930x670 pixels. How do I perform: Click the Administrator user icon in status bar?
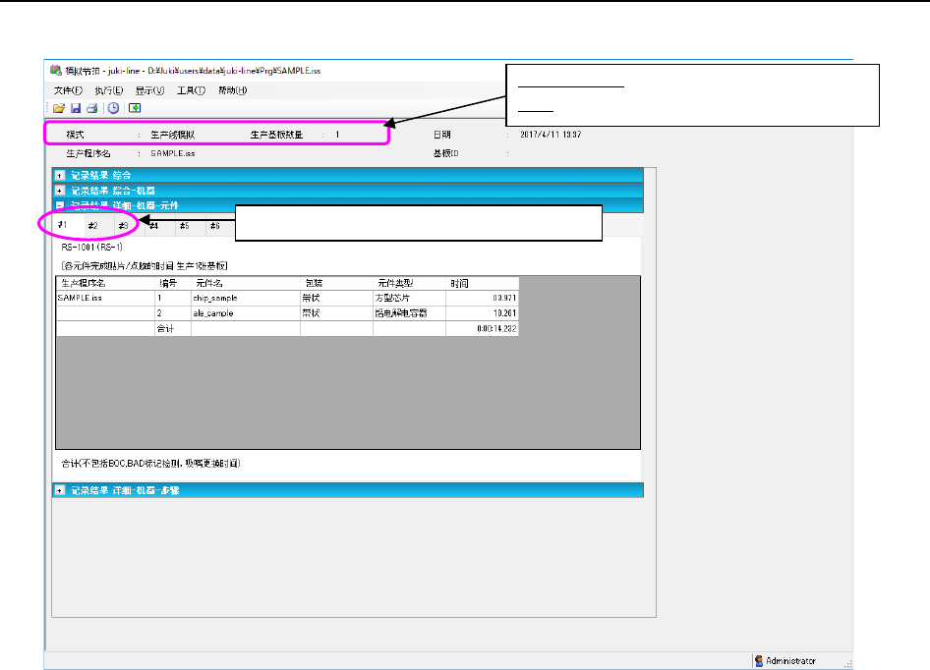pyautogui.click(x=759, y=660)
